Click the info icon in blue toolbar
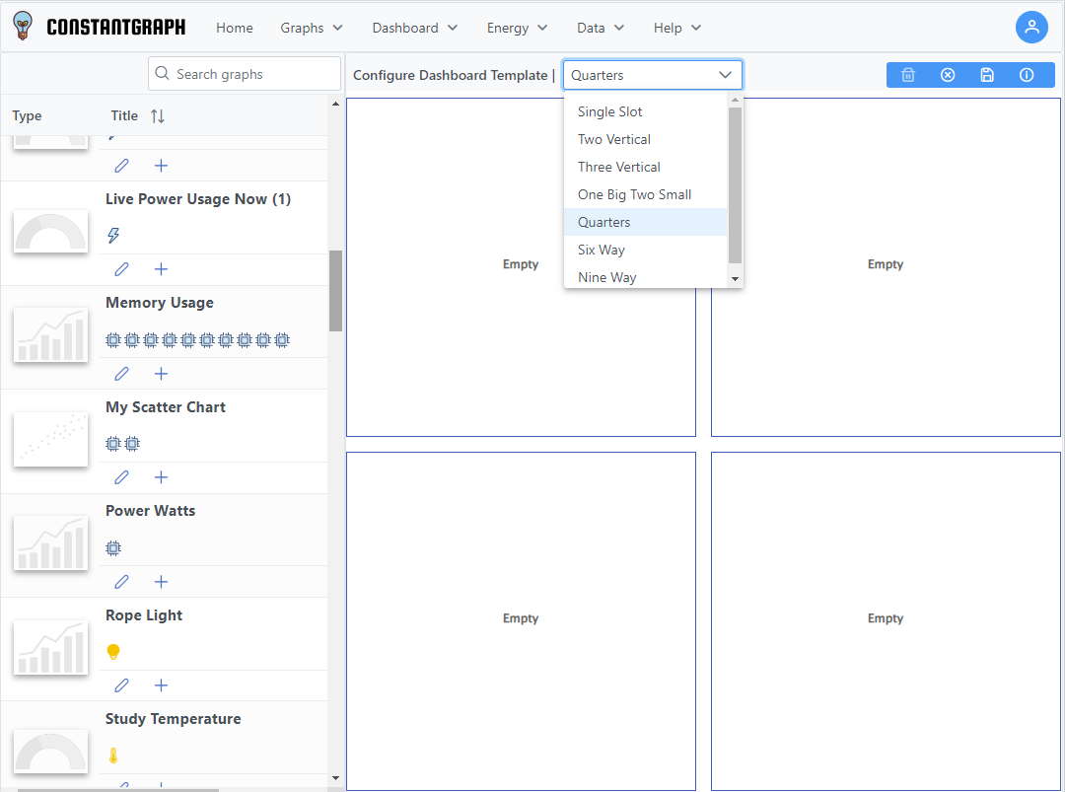 (x=1027, y=75)
